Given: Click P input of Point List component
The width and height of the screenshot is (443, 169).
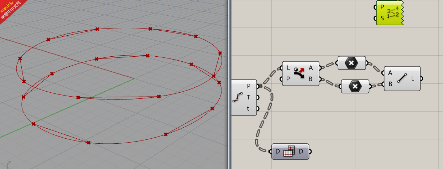Looking at the screenshot, I should point(382,7).
